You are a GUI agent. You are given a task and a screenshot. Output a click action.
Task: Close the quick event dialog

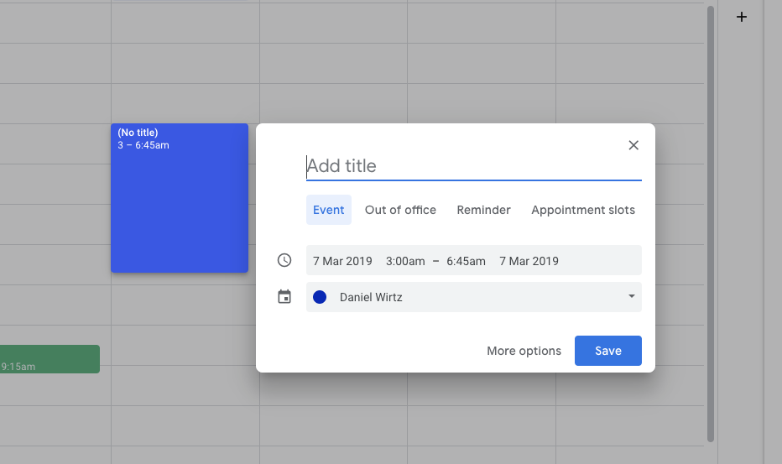[633, 145]
